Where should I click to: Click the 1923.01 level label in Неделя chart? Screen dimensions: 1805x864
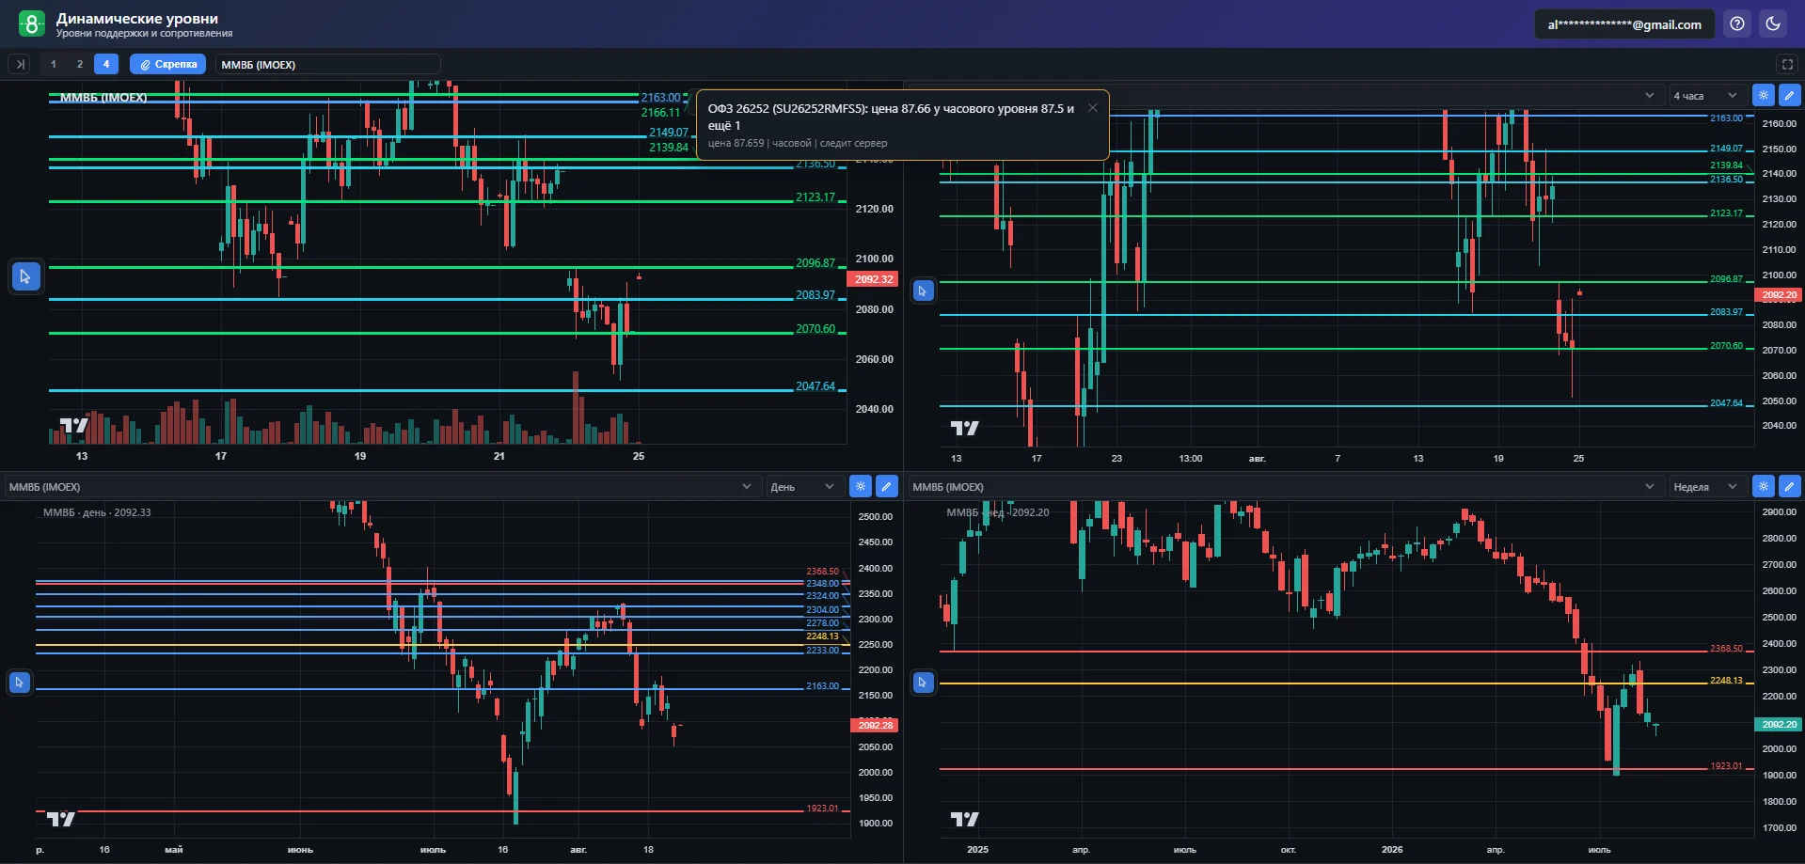pos(1726,766)
